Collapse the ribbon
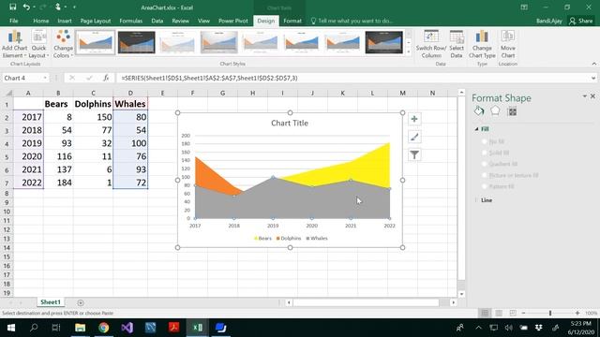Viewport: 600px width, 337px height. pyautogui.click(x=593, y=64)
